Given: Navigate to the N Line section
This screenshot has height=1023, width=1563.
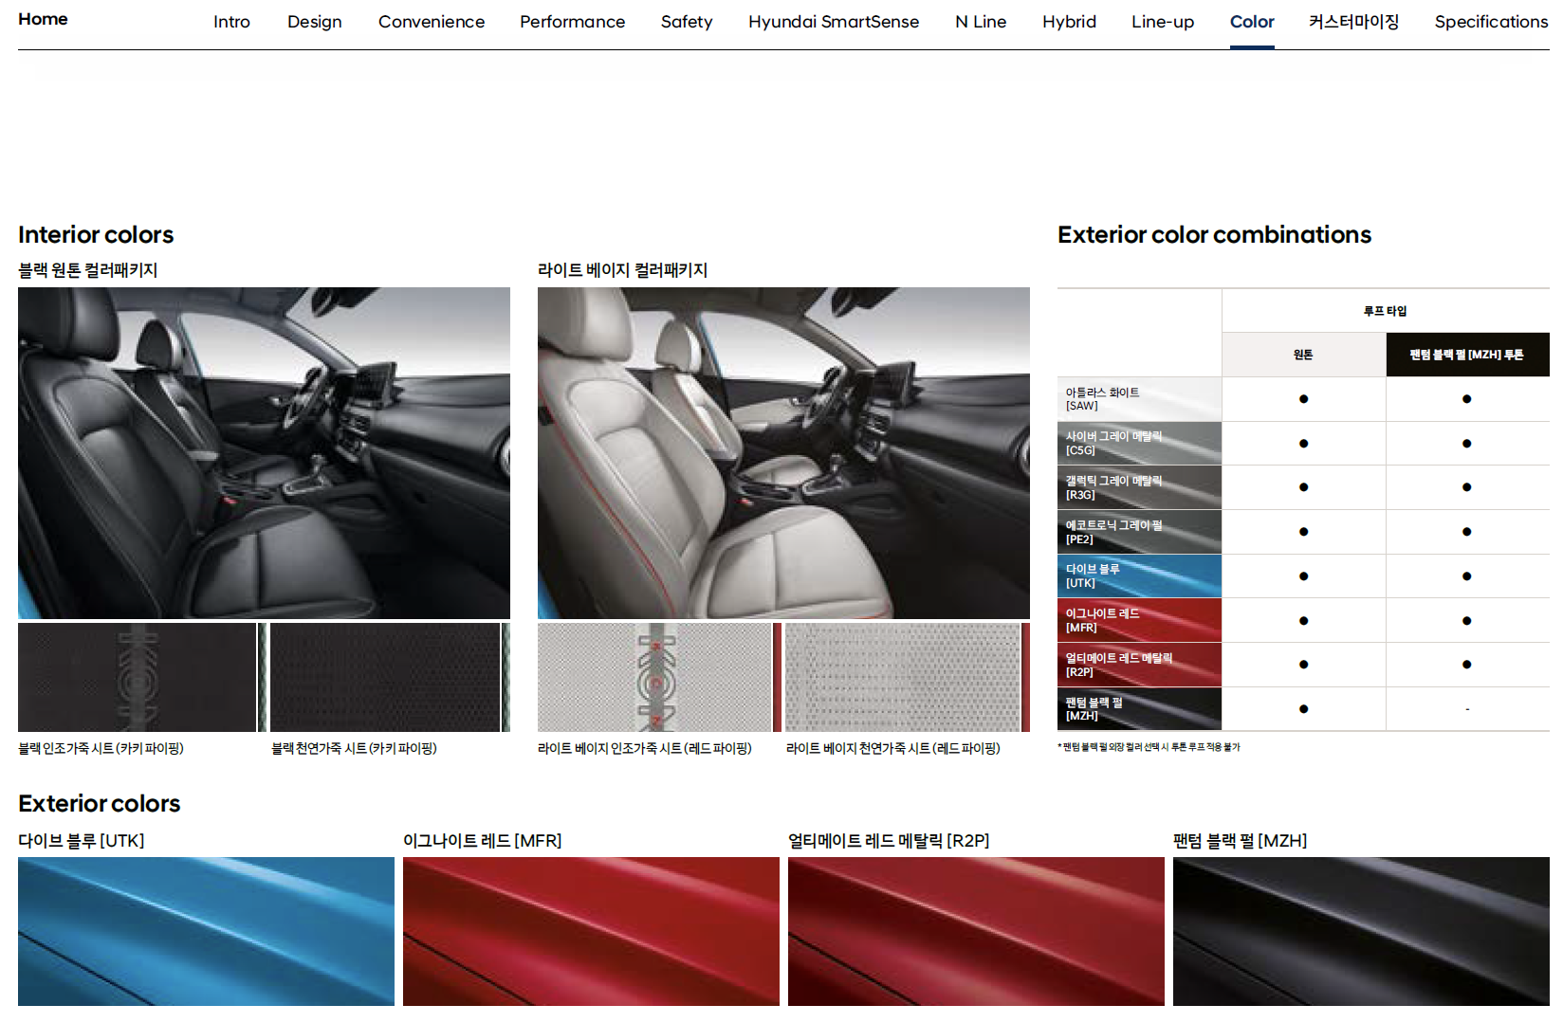Looking at the screenshot, I should pos(981,22).
